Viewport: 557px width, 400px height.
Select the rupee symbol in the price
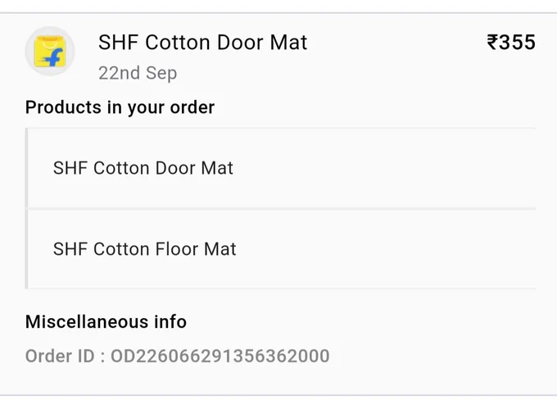492,43
